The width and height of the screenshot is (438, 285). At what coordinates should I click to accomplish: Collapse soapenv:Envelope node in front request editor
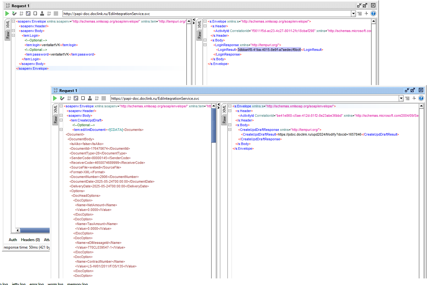tap(61, 106)
